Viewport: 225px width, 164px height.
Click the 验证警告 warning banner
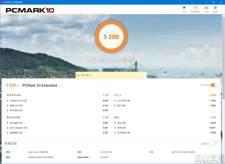[x=111, y=75]
